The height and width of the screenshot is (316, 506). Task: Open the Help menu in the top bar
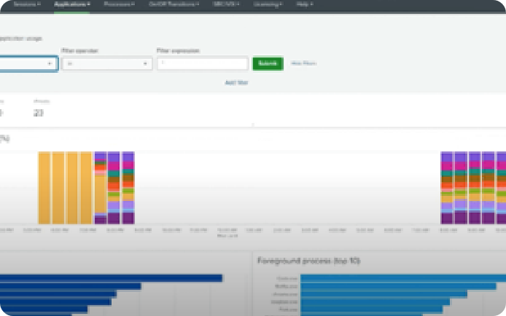[x=305, y=4]
